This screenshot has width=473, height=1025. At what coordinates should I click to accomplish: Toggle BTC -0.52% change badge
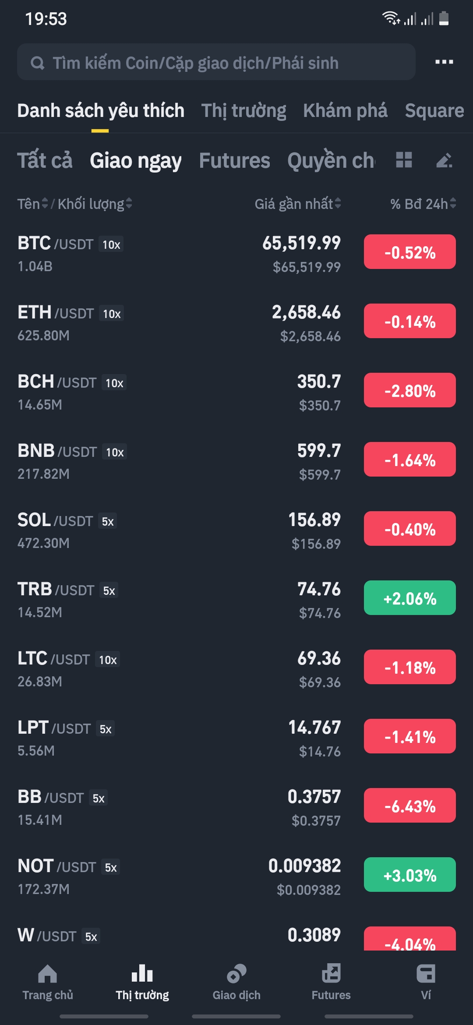(409, 252)
